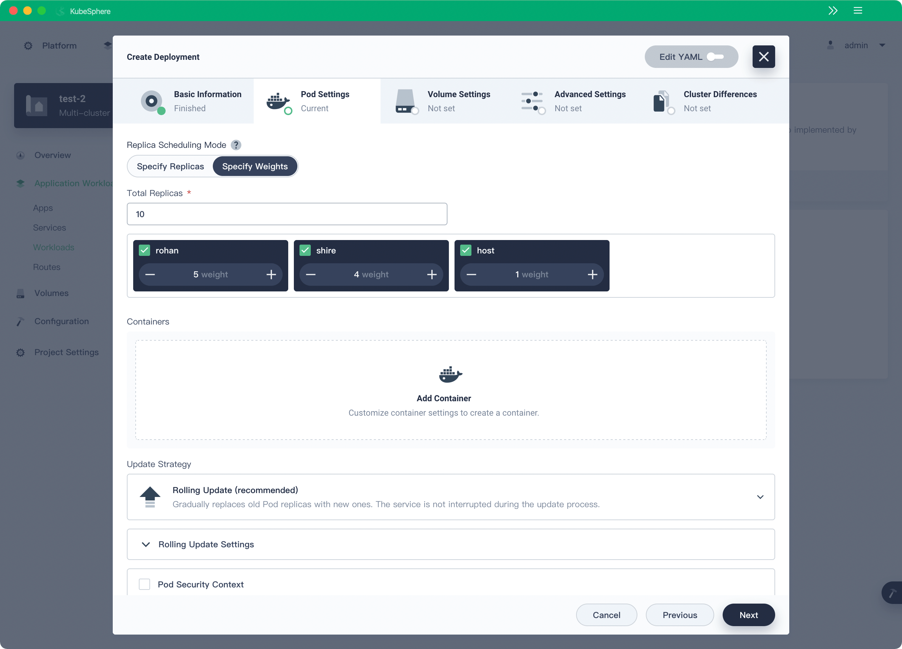Image resolution: width=902 pixels, height=649 pixels.
Task: Enable the Pod Security Context checkbox
Action: (144, 584)
